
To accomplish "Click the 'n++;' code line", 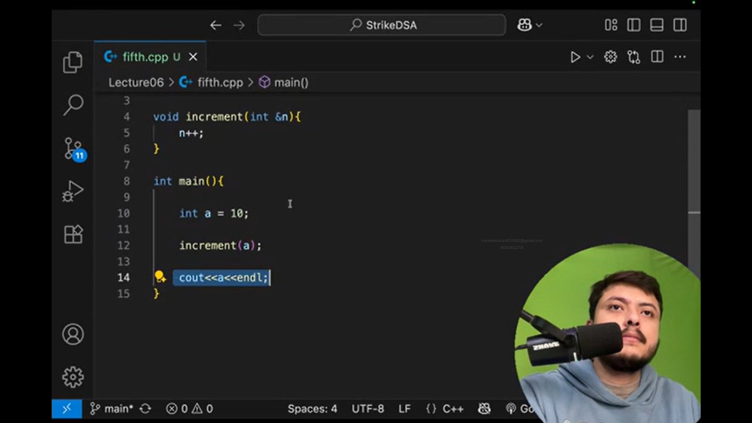I will (x=192, y=133).
